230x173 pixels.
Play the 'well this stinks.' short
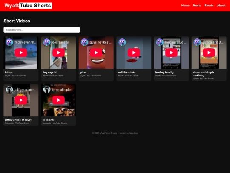point(134,53)
